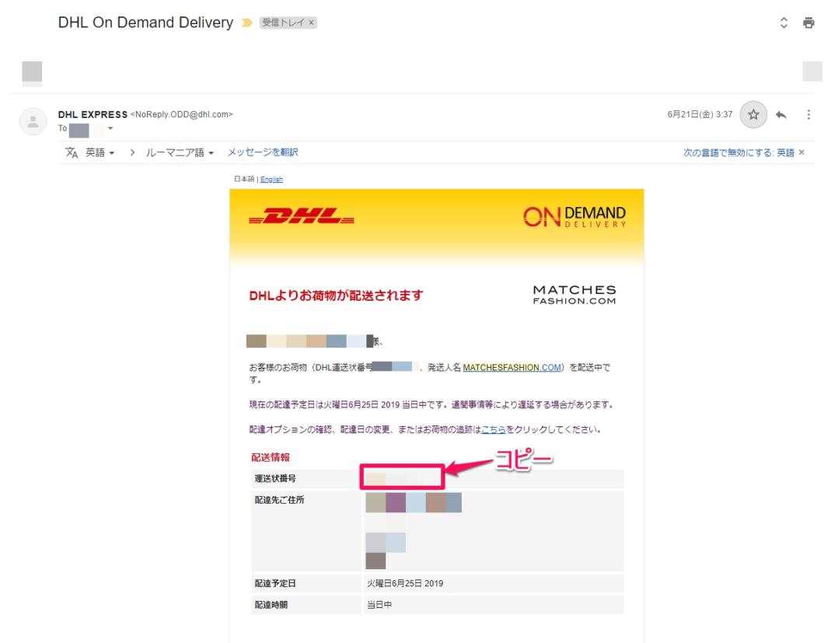Click the translate language icon

tap(72, 152)
